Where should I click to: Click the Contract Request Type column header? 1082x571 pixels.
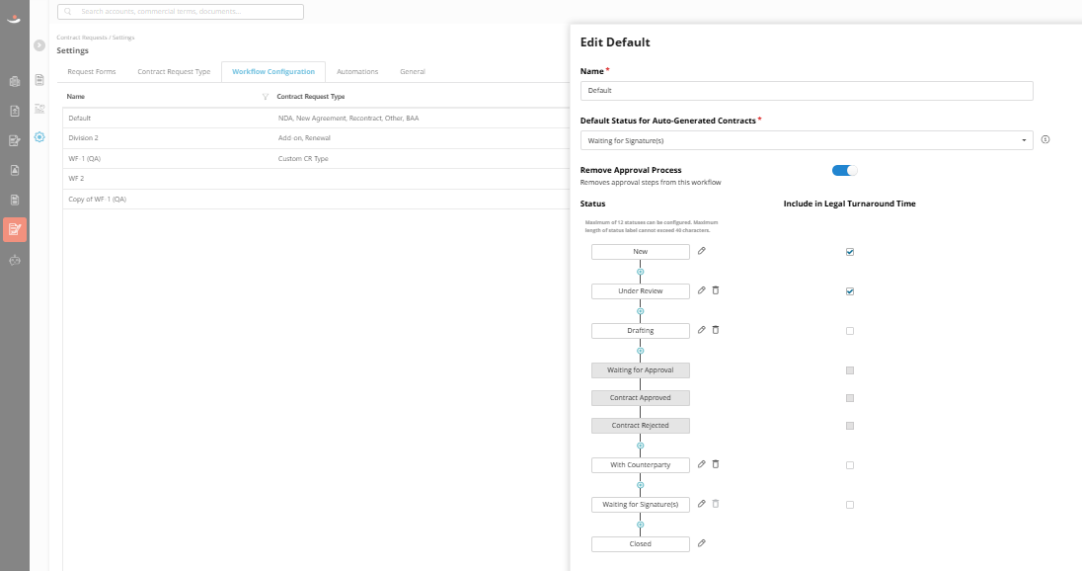pos(311,97)
